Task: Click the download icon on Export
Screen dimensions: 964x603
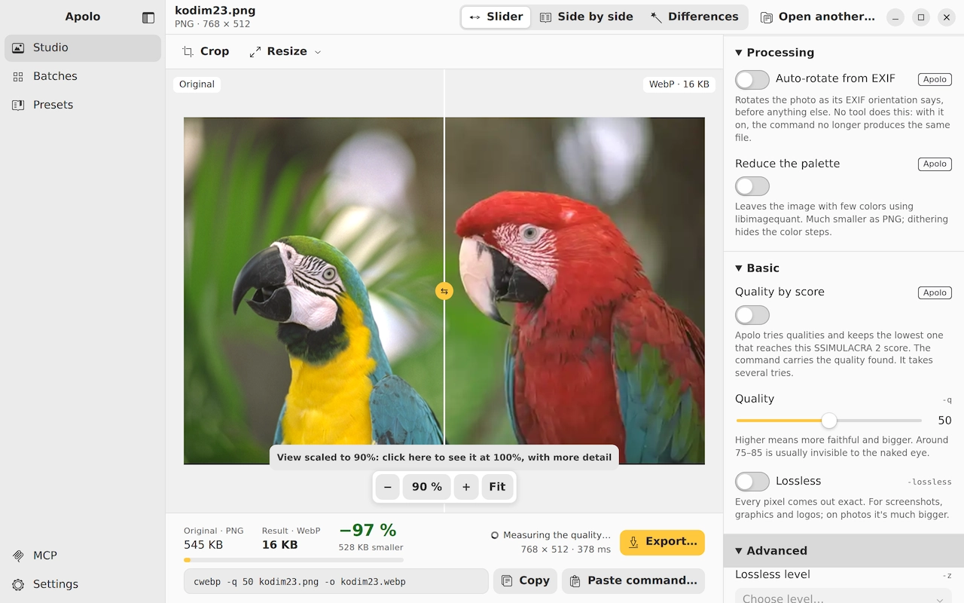Action: (633, 542)
